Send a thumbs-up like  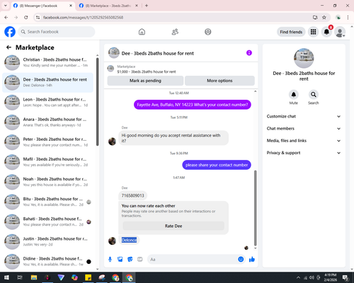click(x=252, y=260)
